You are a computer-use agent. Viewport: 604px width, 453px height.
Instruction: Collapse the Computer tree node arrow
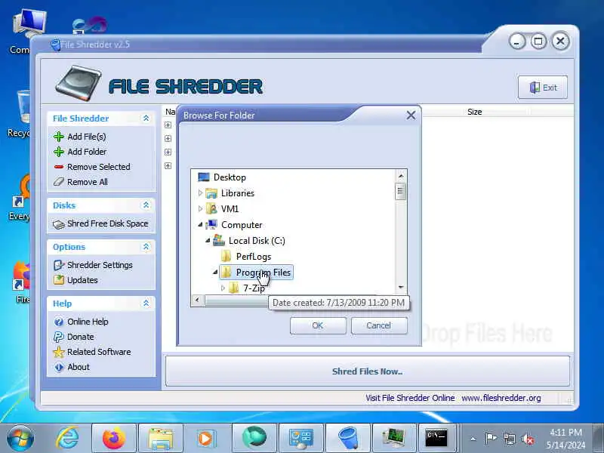point(200,224)
